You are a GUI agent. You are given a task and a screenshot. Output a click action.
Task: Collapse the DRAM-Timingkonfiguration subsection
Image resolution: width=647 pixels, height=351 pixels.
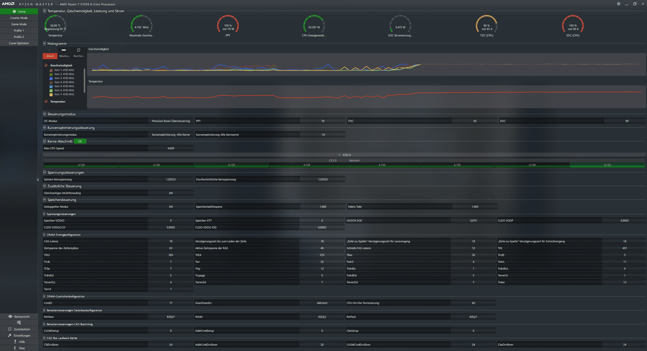(44, 235)
